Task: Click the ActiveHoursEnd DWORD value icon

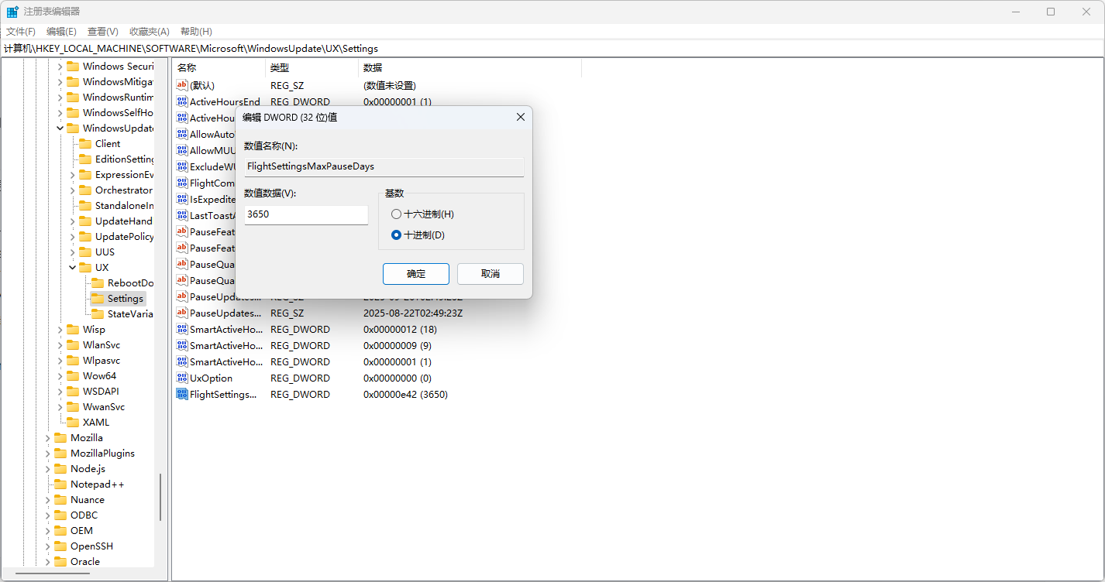Action: 182,101
